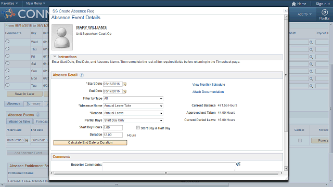Click the comment bubble for Mon row
The height and width of the screenshot is (187, 333).
[7, 78]
